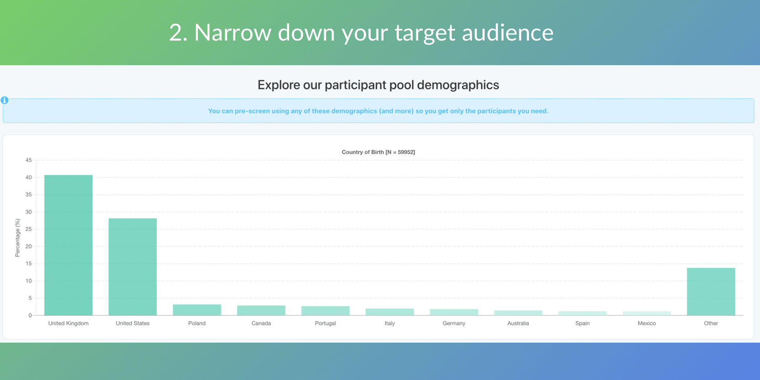The width and height of the screenshot is (760, 380).
Task: Click the '45' y-axis tick value
Action: point(29,160)
